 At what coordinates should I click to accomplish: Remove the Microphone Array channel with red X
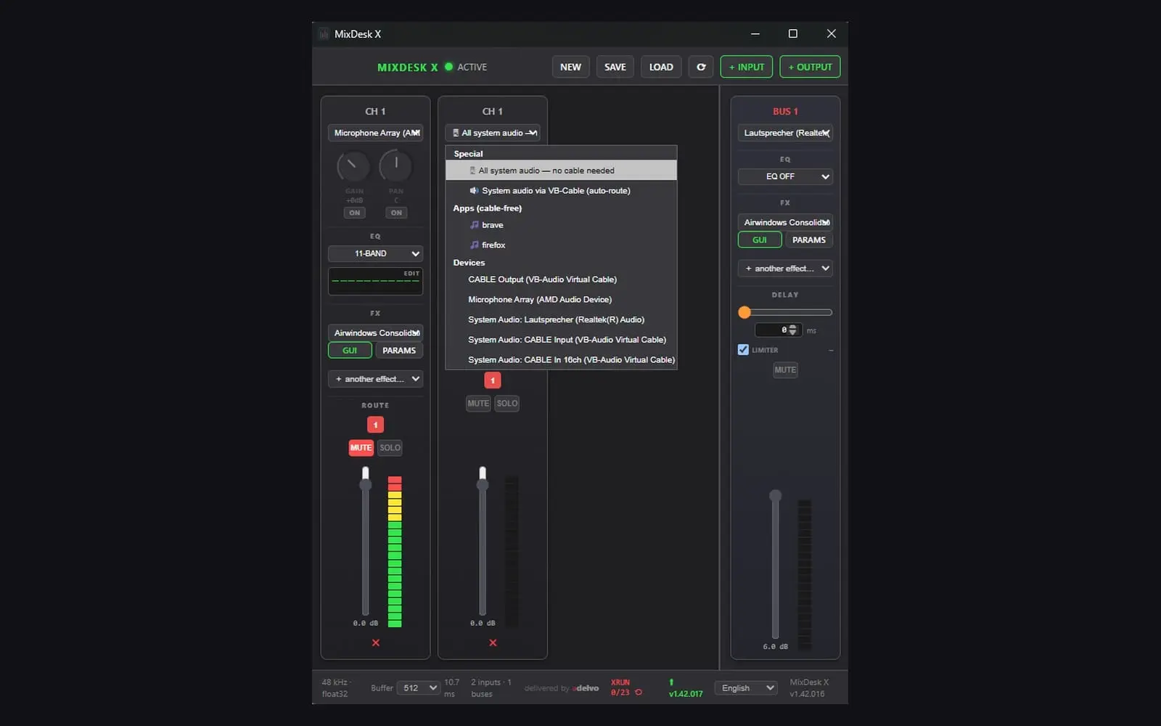(x=376, y=643)
